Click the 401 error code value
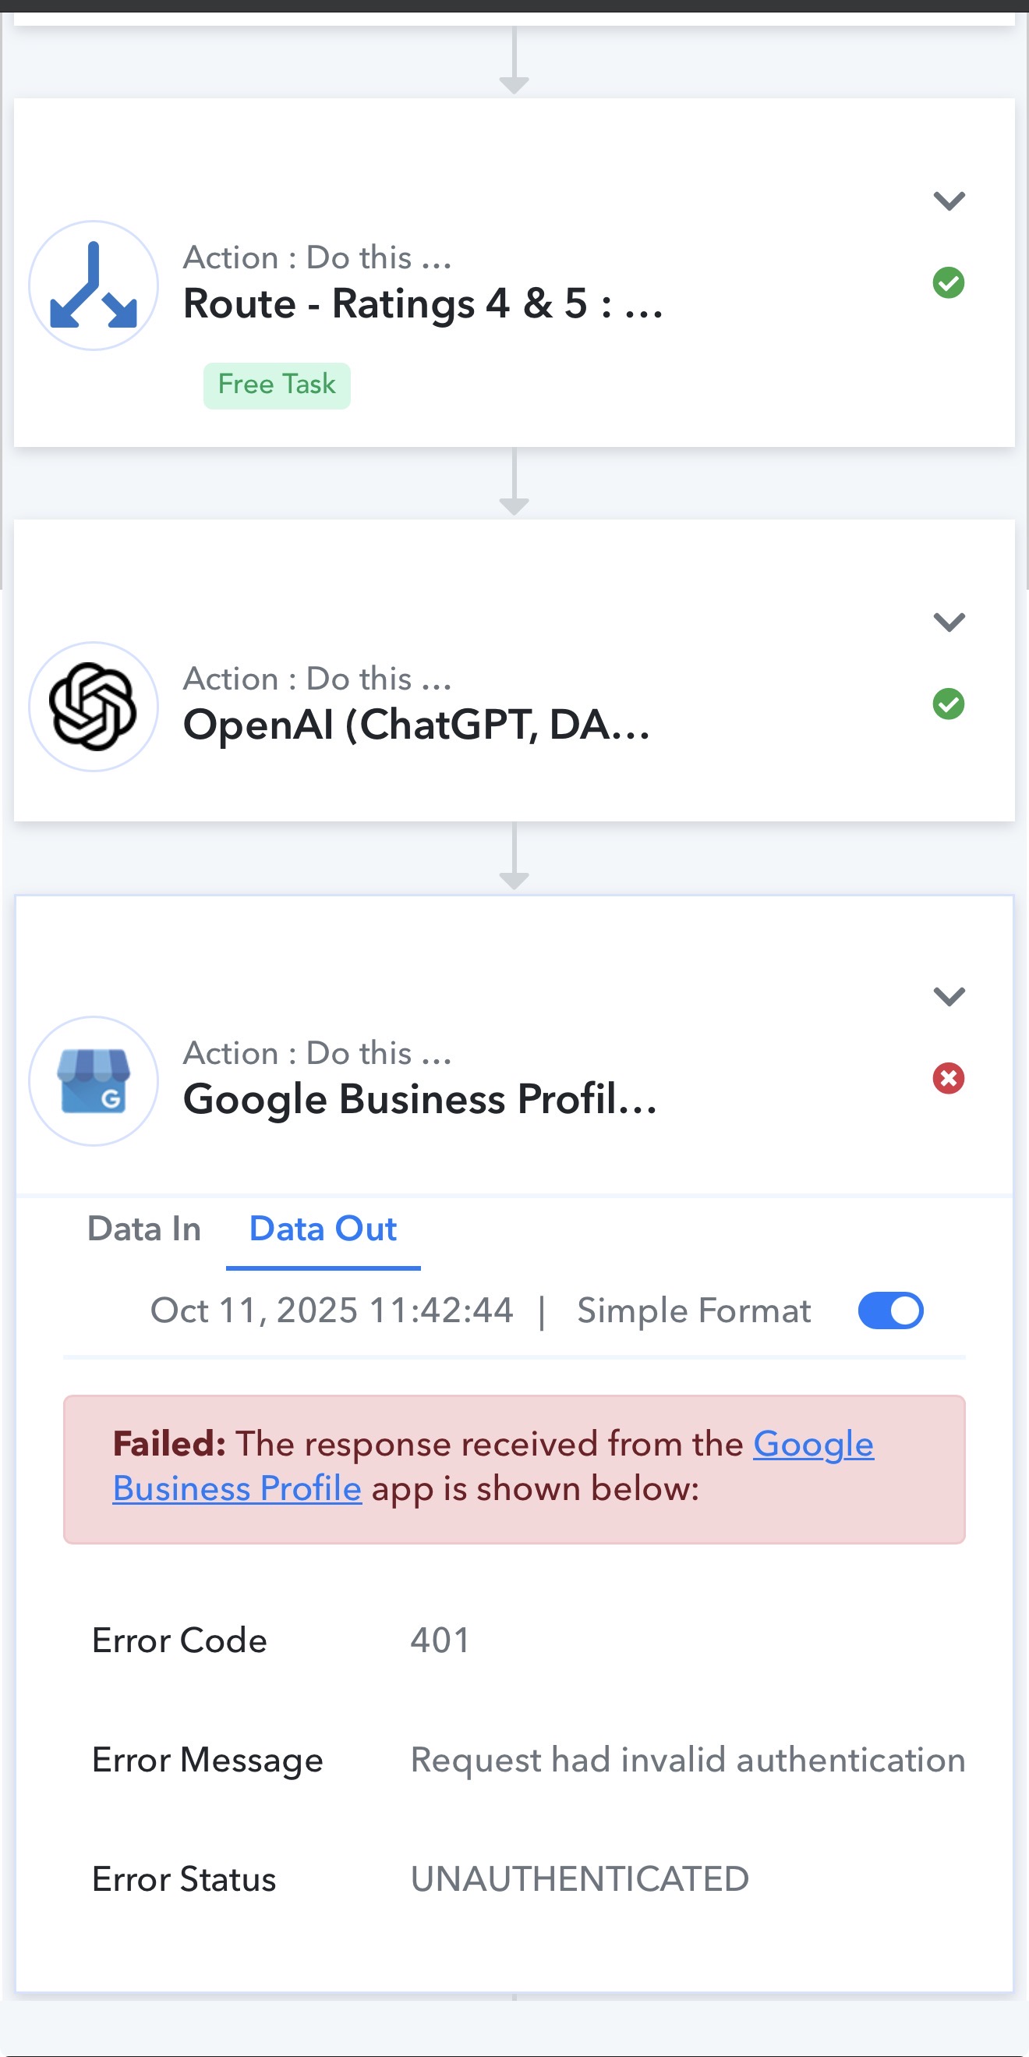Screen dimensions: 1029x2057 pyautogui.click(x=440, y=1641)
